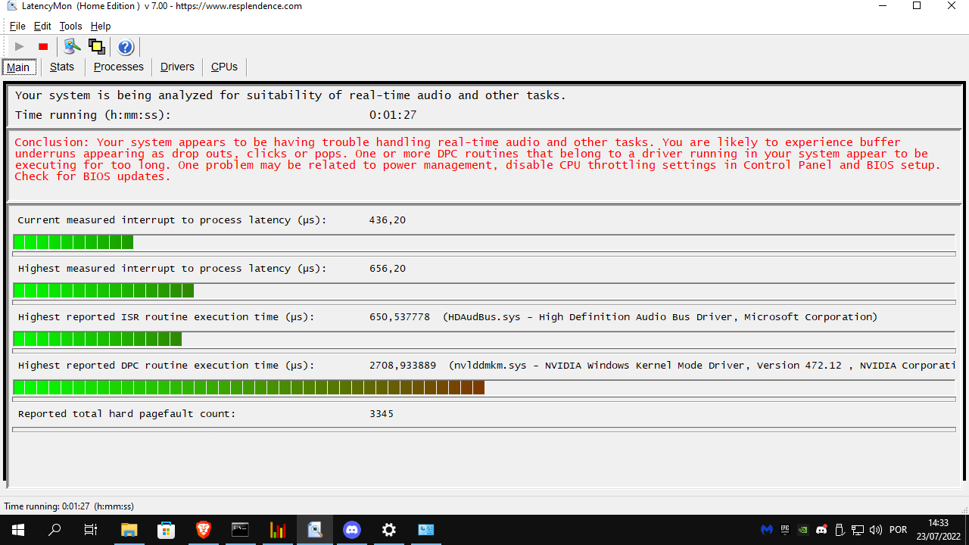
Task: Switch to the Drivers tab
Action: point(177,67)
